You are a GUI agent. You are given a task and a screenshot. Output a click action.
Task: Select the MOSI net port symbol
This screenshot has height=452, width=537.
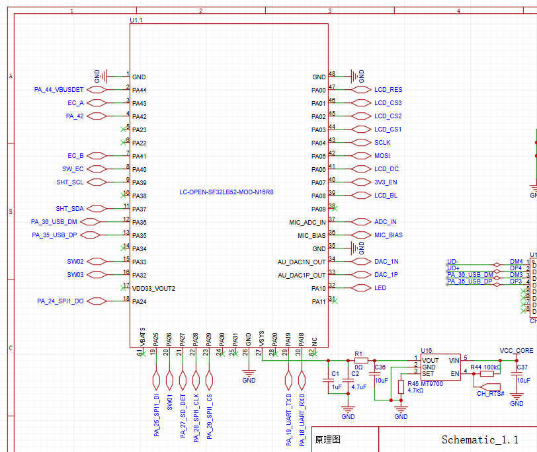click(x=361, y=156)
